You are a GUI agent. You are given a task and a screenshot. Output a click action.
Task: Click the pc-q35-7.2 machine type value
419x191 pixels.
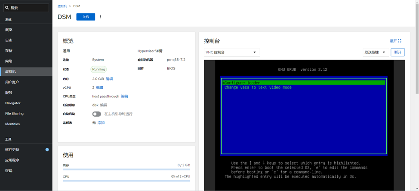pos(176,60)
